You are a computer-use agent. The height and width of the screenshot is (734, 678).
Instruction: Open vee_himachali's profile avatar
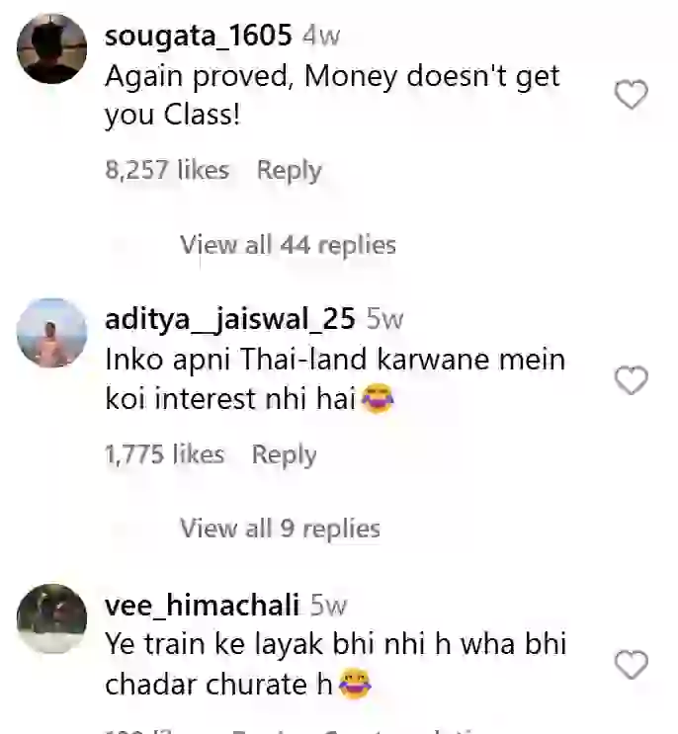point(51,618)
